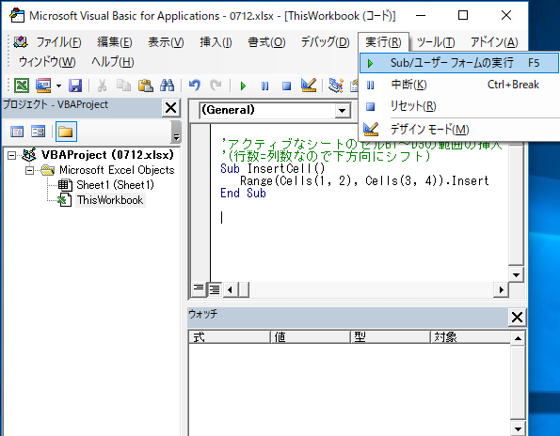Open Project Explorer from toolbar icon
560x436 pixels.
tap(336, 86)
